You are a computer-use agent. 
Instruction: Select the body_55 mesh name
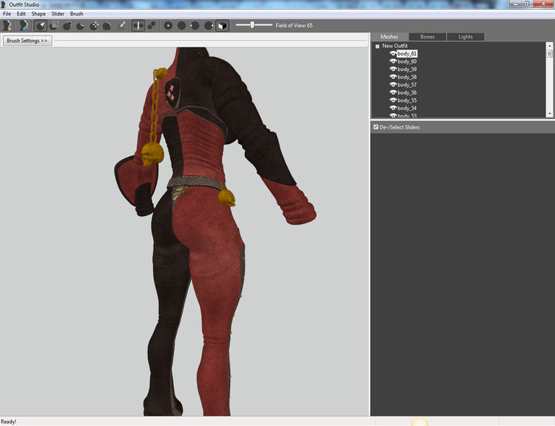pyautogui.click(x=407, y=101)
